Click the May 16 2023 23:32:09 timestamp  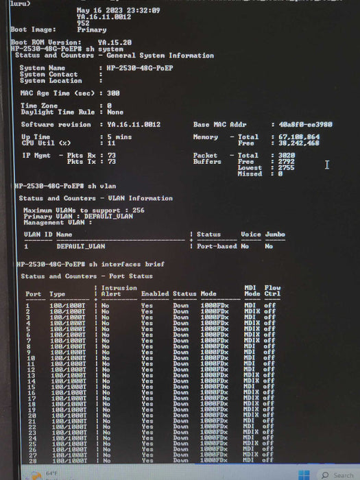(x=118, y=10)
